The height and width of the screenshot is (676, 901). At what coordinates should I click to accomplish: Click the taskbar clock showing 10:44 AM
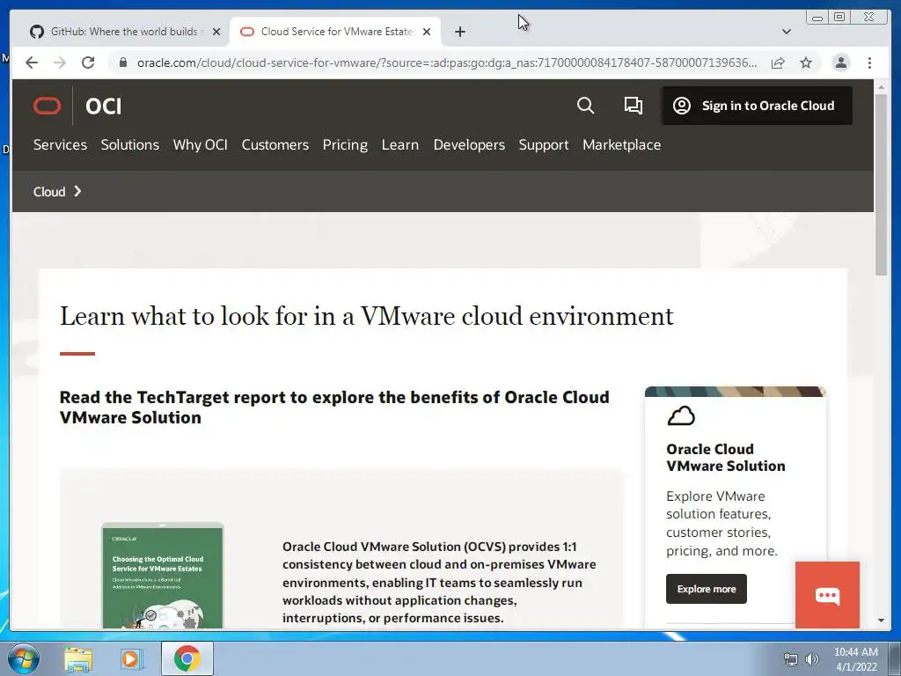coord(855,659)
